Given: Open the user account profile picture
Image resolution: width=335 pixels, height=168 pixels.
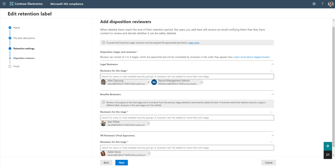Looking at the screenshot, I should [x=330, y=4].
